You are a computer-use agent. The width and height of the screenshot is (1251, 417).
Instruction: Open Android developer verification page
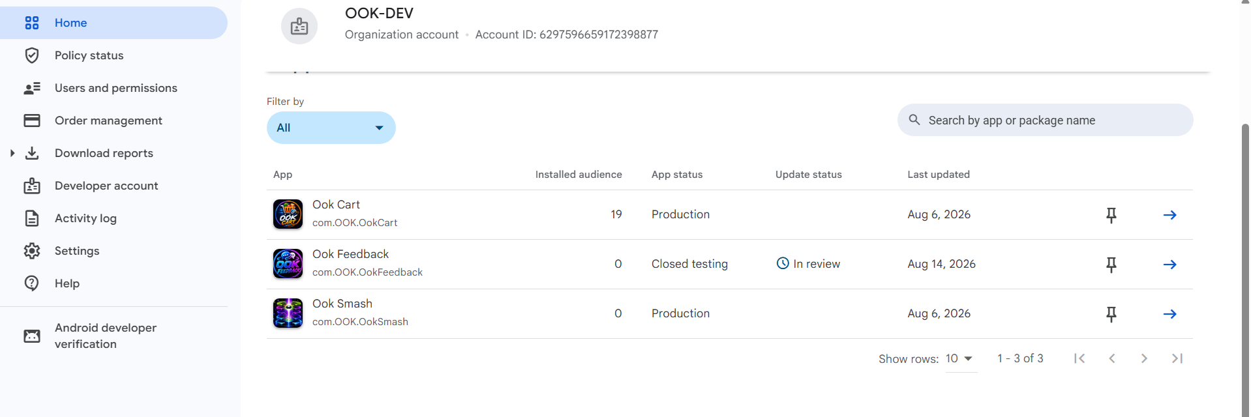click(113, 336)
